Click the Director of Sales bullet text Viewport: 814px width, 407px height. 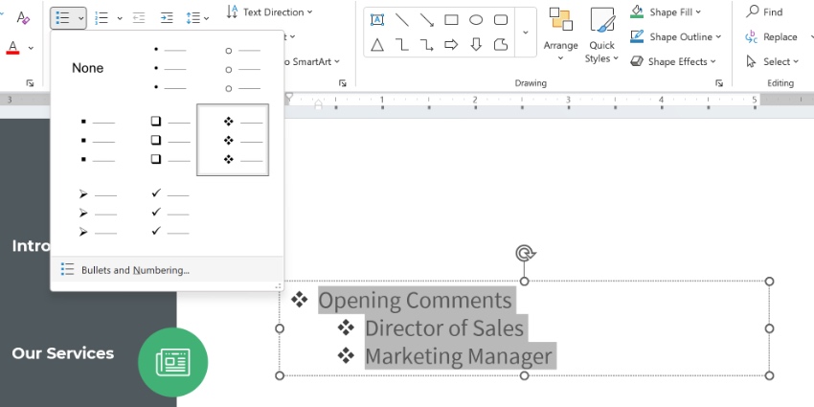[444, 328]
